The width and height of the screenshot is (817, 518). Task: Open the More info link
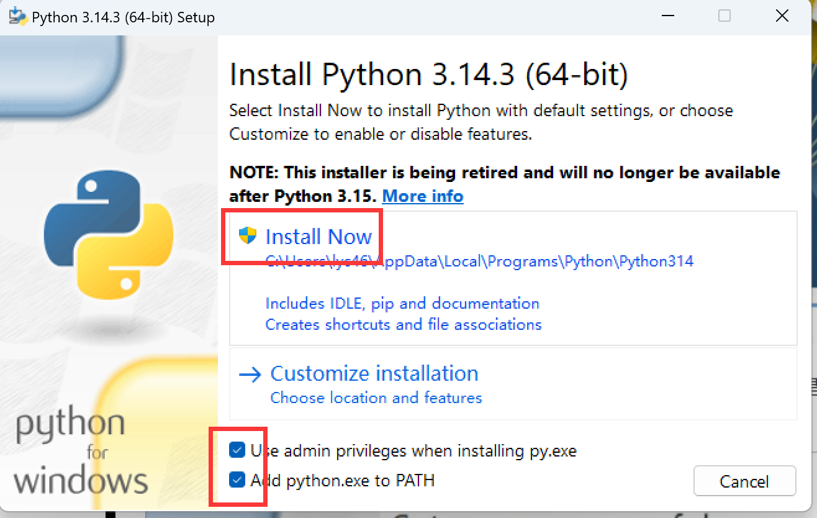(x=423, y=196)
